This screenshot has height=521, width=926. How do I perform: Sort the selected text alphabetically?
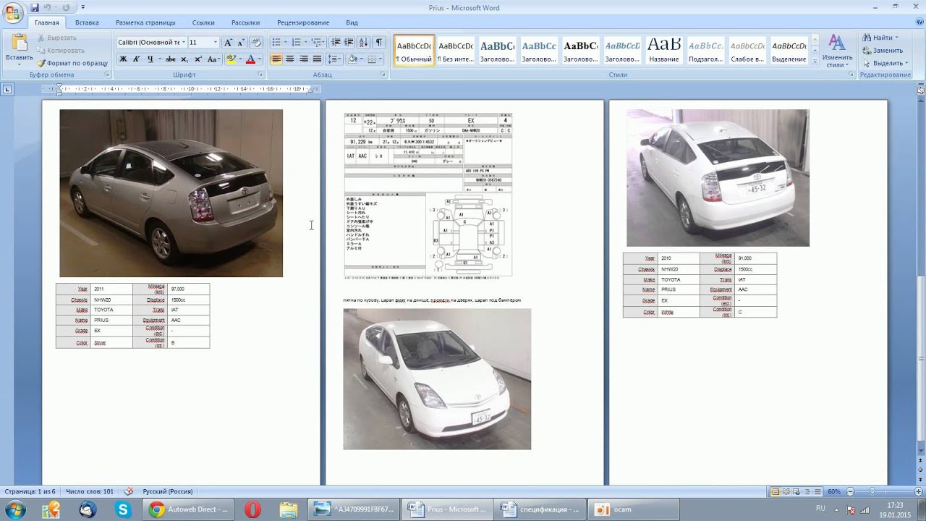coord(363,43)
